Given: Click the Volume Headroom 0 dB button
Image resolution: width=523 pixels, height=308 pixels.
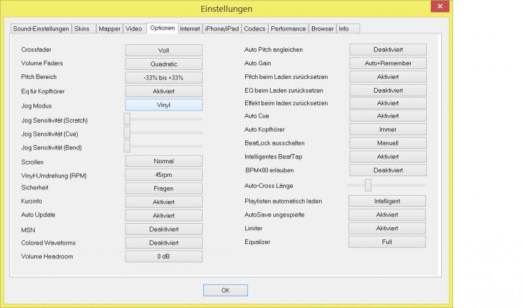Looking at the screenshot, I should coord(163,256).
